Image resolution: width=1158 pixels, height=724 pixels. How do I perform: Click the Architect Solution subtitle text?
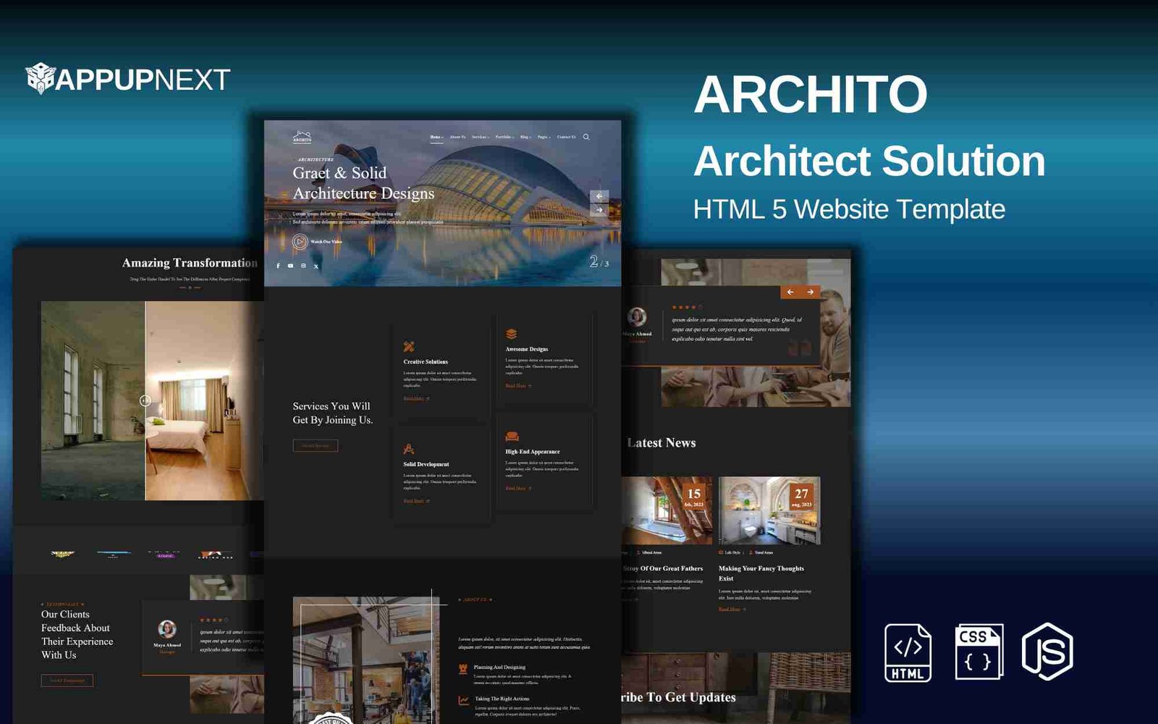tap(869, 161)
